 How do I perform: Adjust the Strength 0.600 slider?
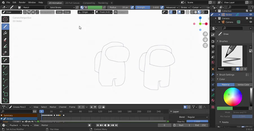coord(148,7)
